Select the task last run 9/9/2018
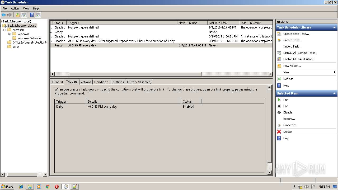 point(161,27)
